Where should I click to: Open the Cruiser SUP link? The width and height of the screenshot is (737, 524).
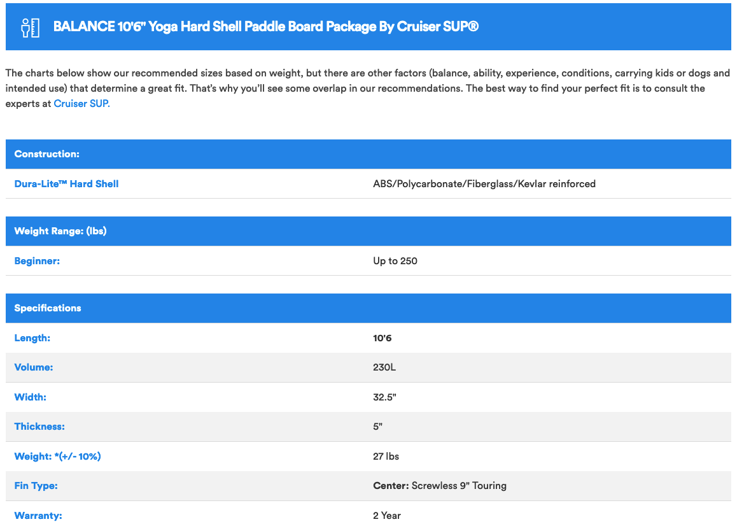click(x=81, y=103)
